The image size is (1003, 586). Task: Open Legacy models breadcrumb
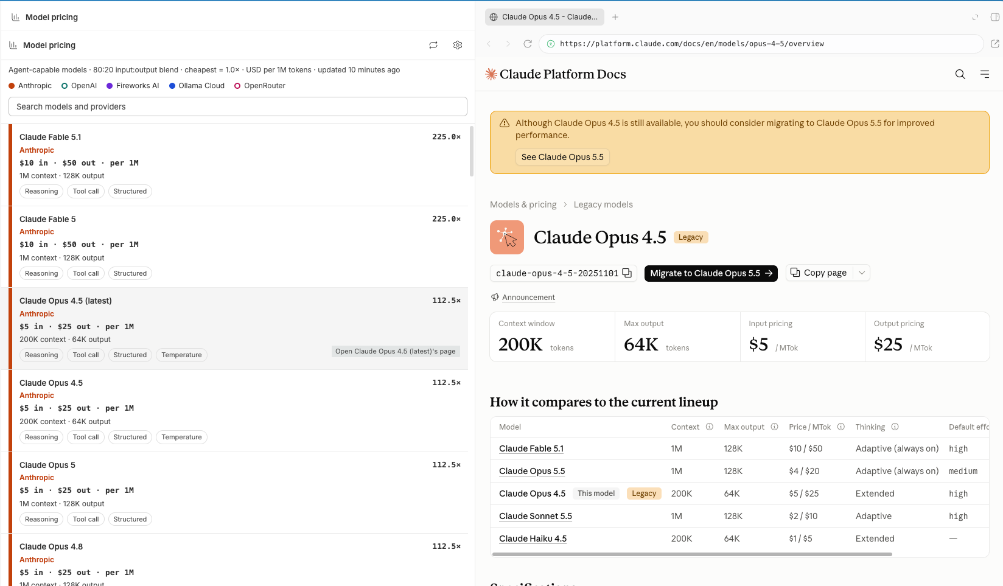(x=603, y=204)
